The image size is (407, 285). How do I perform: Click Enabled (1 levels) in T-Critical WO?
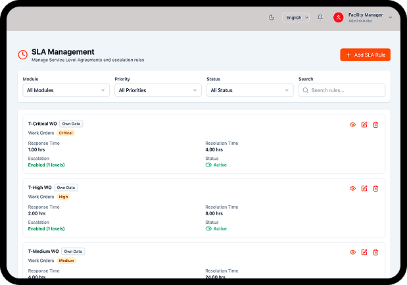[x=46, y=165]
